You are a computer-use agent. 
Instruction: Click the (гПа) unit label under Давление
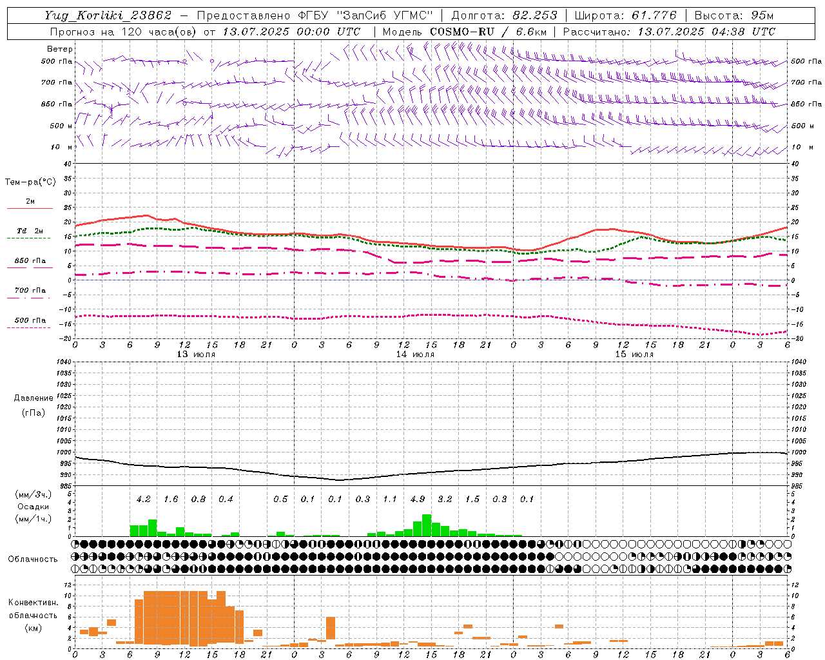[x=34, y=412]
